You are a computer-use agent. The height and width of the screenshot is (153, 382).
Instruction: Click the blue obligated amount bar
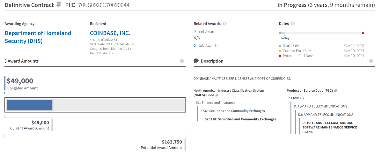coord(29,105)
